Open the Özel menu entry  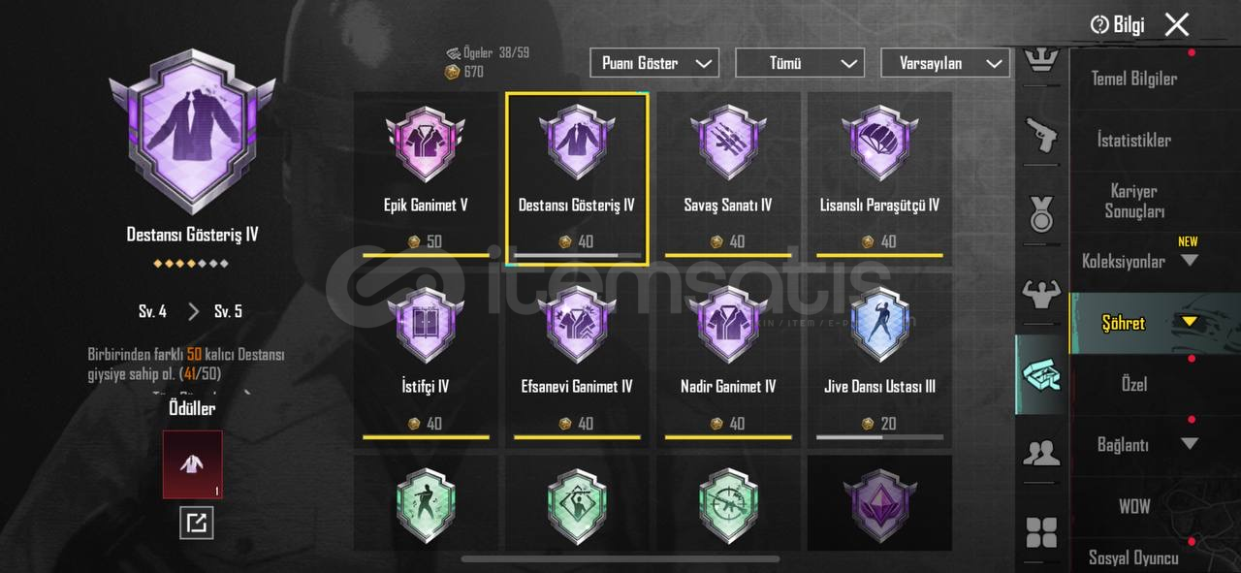click(1133, 384)
